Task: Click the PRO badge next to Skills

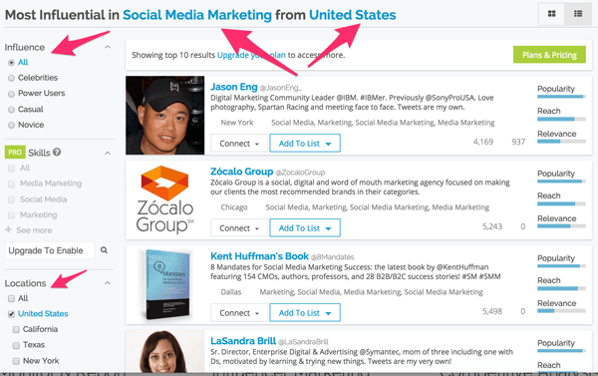Action: click(15, 153)
